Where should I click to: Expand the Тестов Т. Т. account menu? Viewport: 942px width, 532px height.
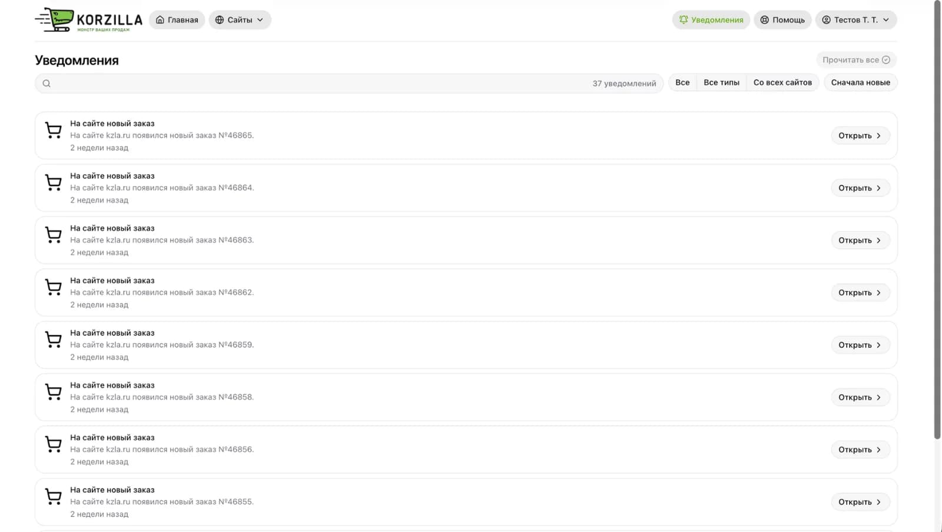856,20
